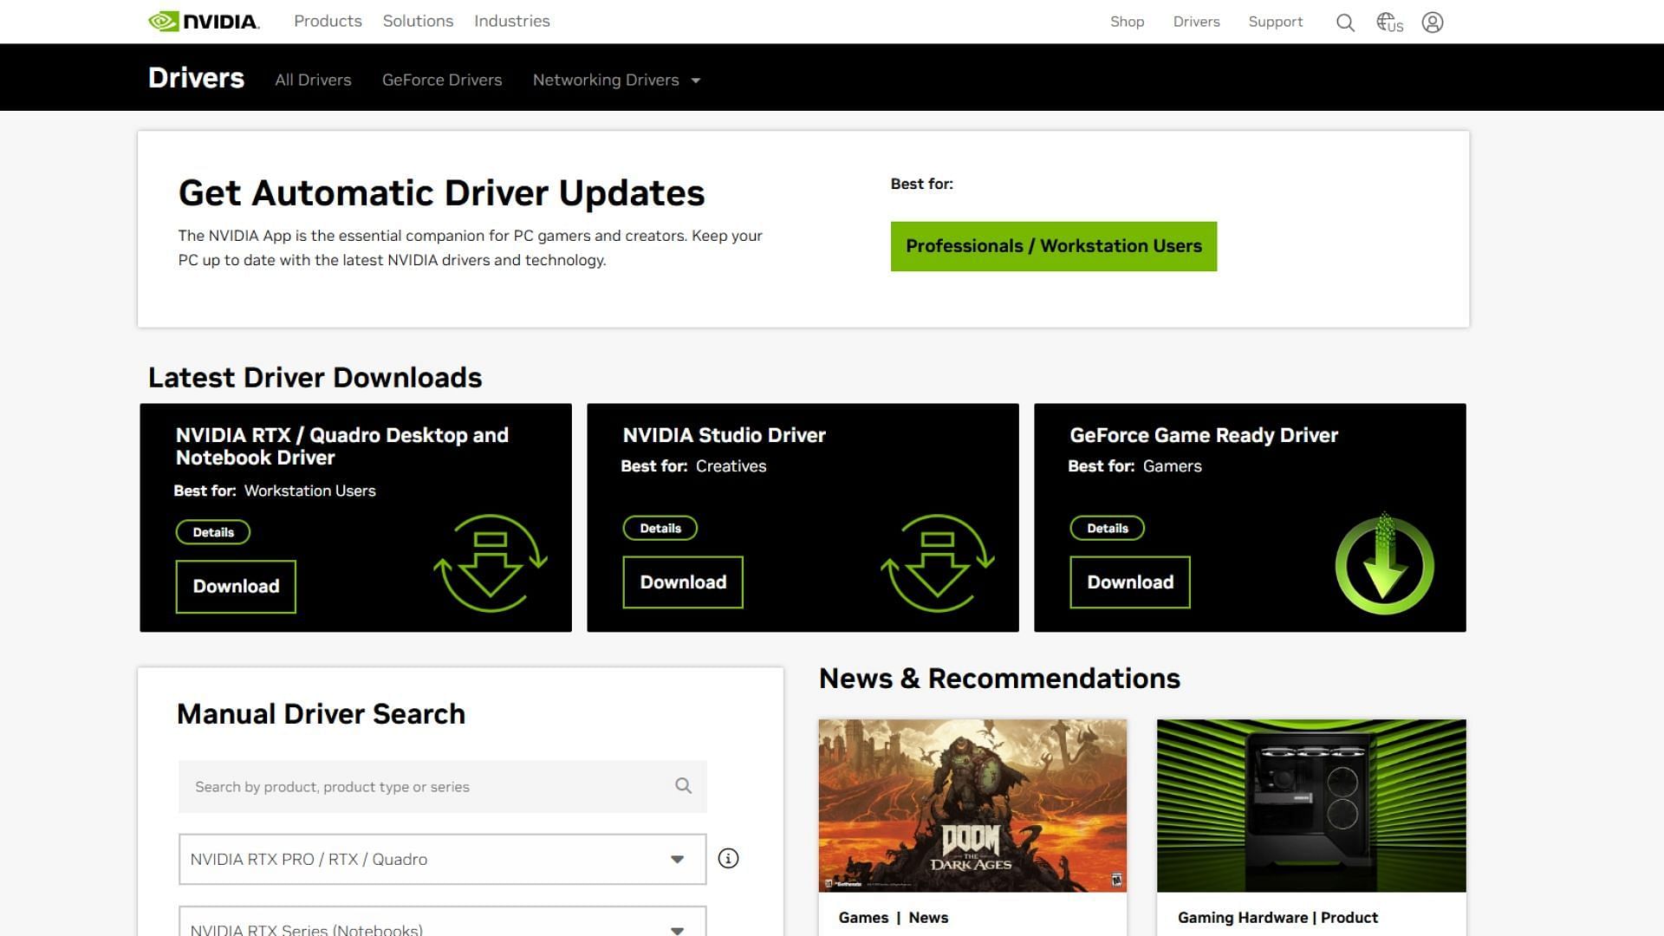Click the magnifier icon in manual search field

coord(683,786)
